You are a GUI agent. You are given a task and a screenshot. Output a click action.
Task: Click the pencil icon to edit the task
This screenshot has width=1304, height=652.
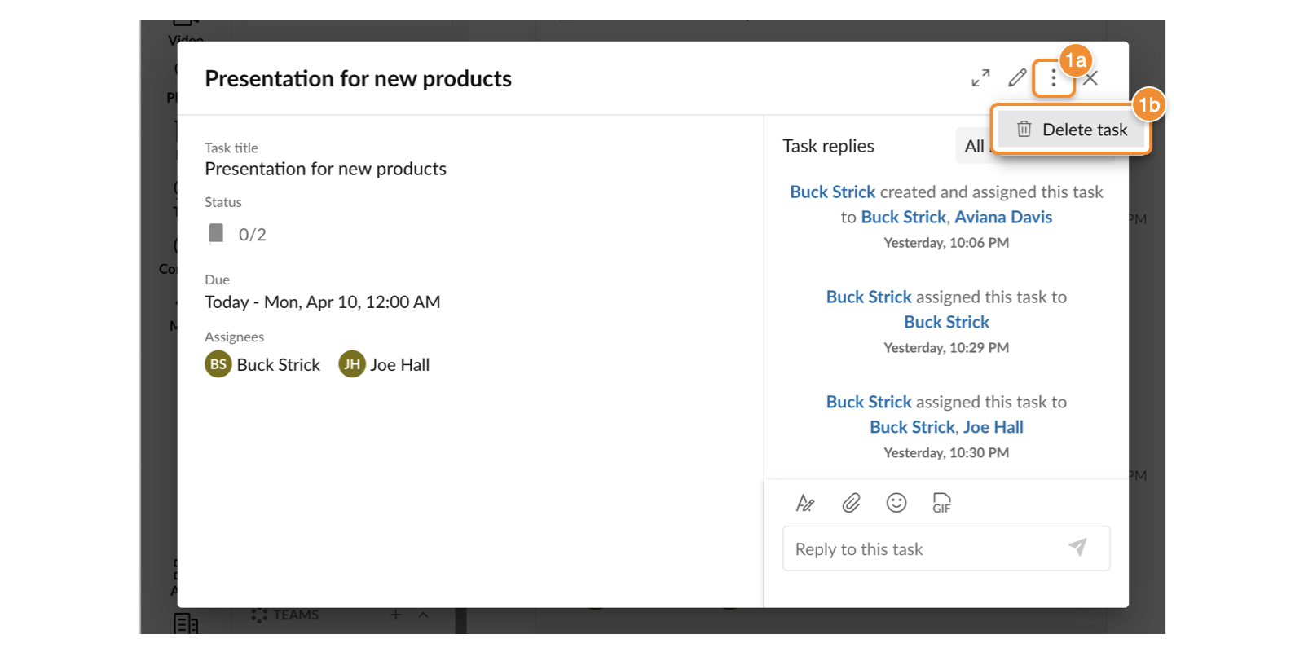coord(1017,78)
